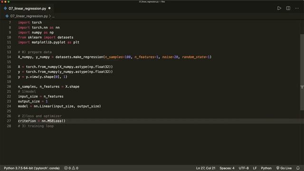
Task: Click the '# 3) training loop' comment
Action: (36, 126)
